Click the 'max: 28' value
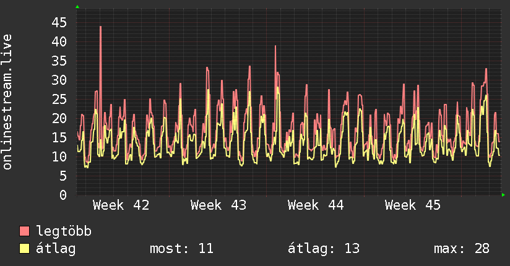The height and width of the screenshot is (266, 510). coord(462,249)
